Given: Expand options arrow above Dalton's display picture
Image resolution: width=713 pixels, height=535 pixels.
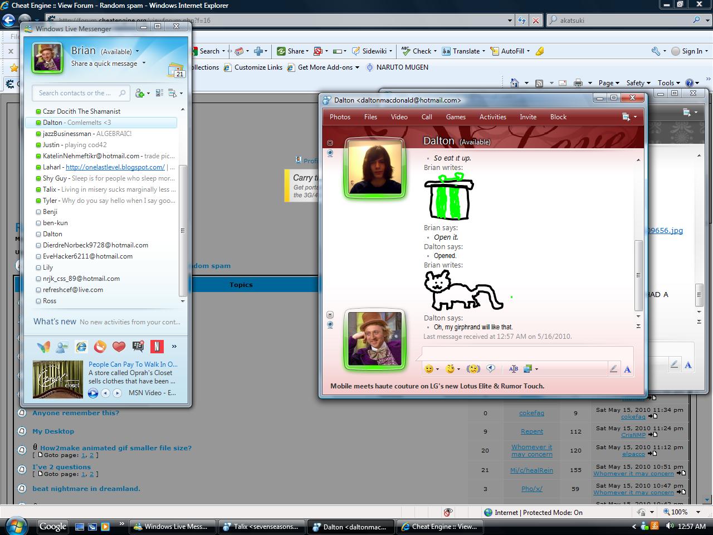Looking at the screenshot, I should (330, 143).
